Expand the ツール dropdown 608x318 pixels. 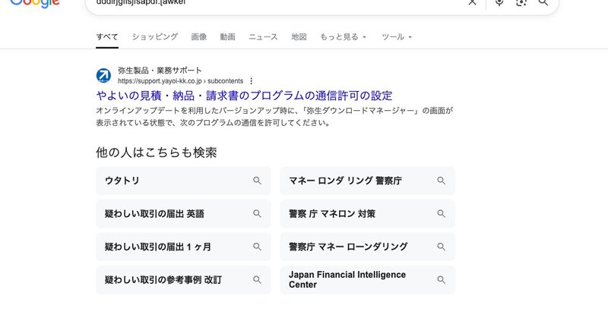(x=397, y=36)
